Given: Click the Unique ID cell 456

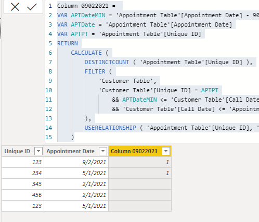Looking at the screenshot, I should [23, 195].
